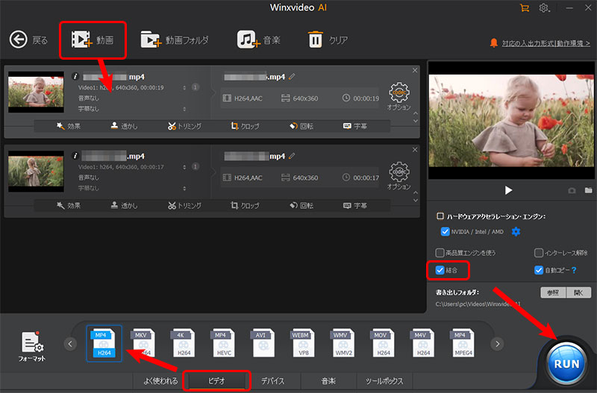Viewport: 597px width, 393px height.
Task: Click the 動画 add video button
Action: tap(93, 40)
